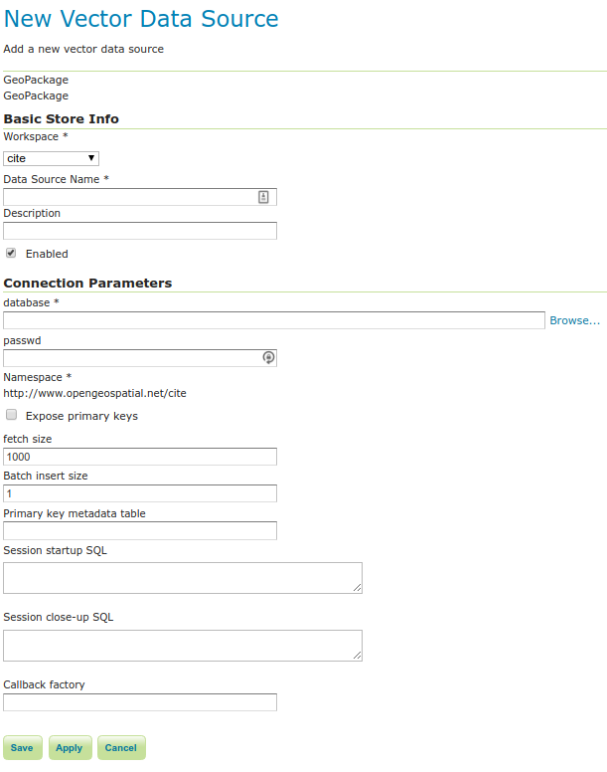
Task: Toggle the Enabled checkbox
Action: click(11, 253)
